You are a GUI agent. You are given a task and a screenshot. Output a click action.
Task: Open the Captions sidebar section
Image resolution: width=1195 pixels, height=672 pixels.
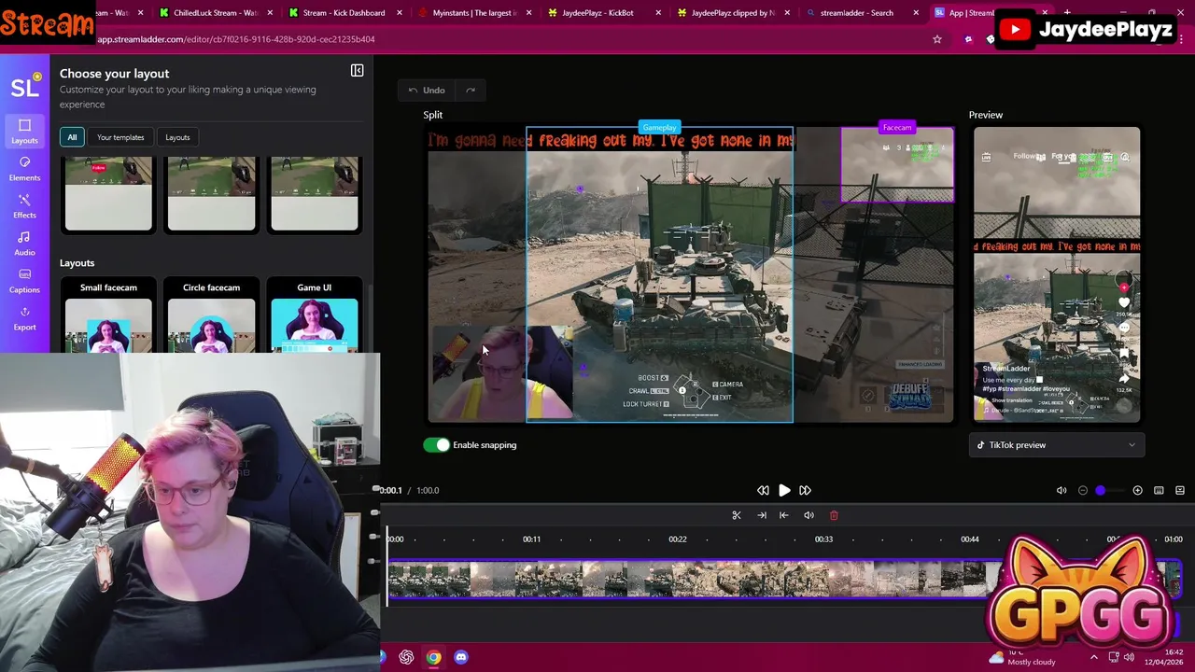tap(24, 280)
